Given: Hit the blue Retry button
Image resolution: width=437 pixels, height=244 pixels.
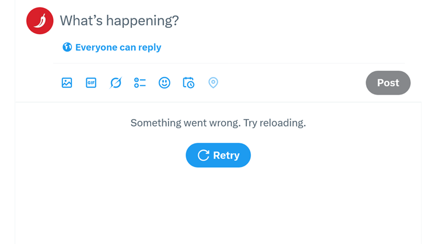Looking at the screenshot, I should (x=218, y=155).
